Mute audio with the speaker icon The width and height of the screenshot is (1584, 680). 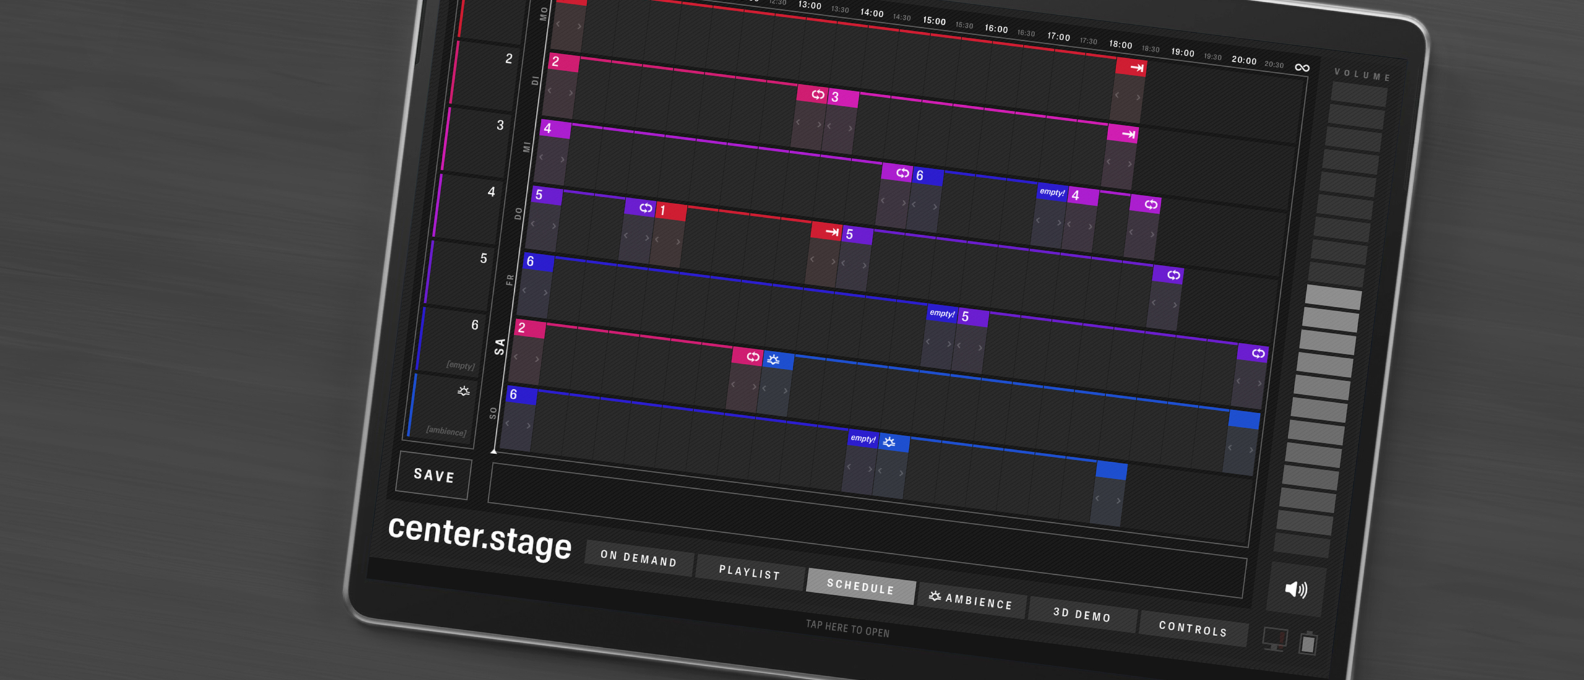(1296, 589)
